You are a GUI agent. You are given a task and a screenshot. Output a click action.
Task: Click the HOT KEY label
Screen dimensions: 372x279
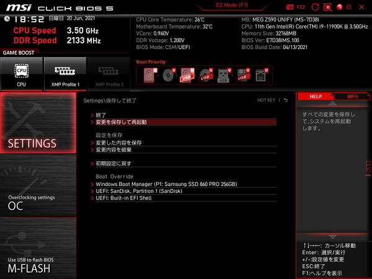tap(266, 100)
